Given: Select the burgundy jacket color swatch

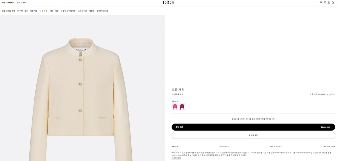Looking at the screenshot, I should pyautogui.click(x=182, y=107).
